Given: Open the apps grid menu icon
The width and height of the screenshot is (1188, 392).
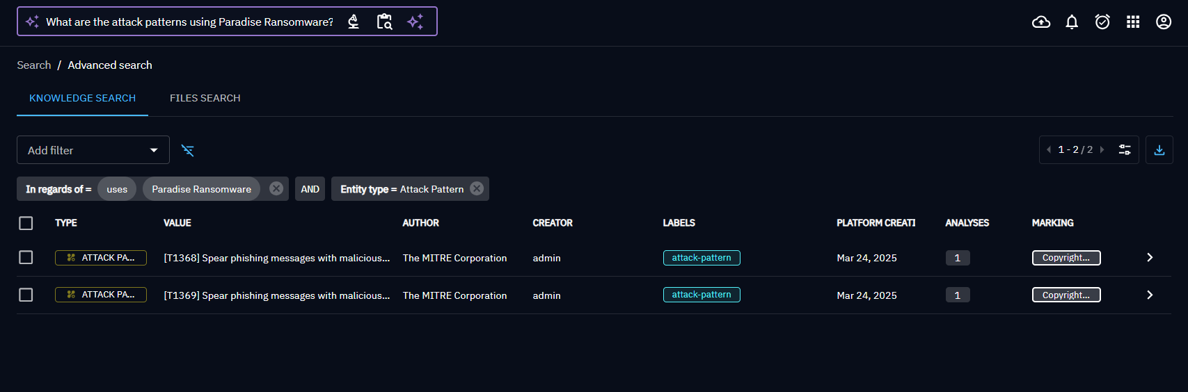Looking at the screenshot, I should click(1133, 22).
